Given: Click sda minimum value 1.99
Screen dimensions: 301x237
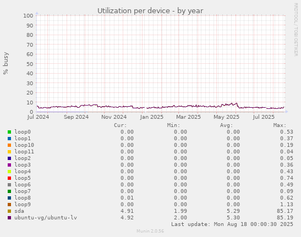Looking at the screenshot, I should coord(180,211).
